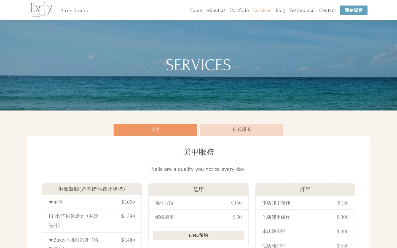
Task: Click the 手部凝膠 card header
Action: click(92, 189)
